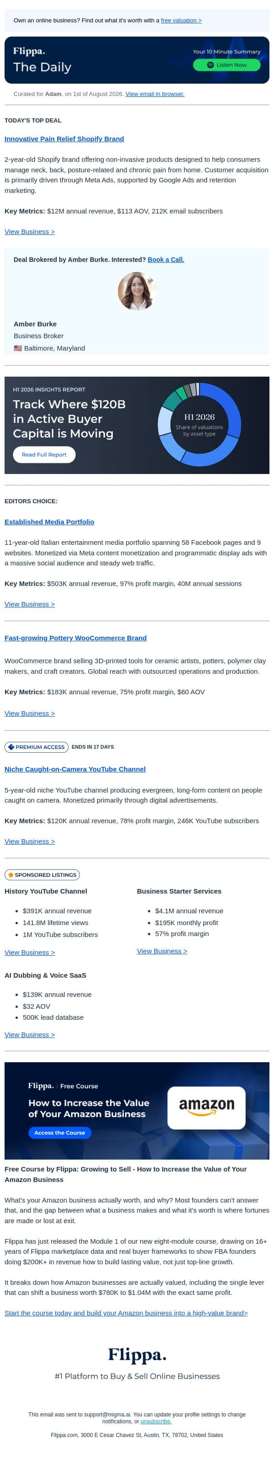View Business under History YouTube Channel
Viewport: 274px width, 1464px height.
coord(30,953)
